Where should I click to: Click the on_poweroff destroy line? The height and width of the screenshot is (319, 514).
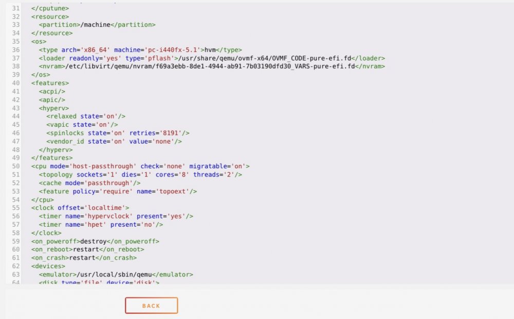point(95,242)
